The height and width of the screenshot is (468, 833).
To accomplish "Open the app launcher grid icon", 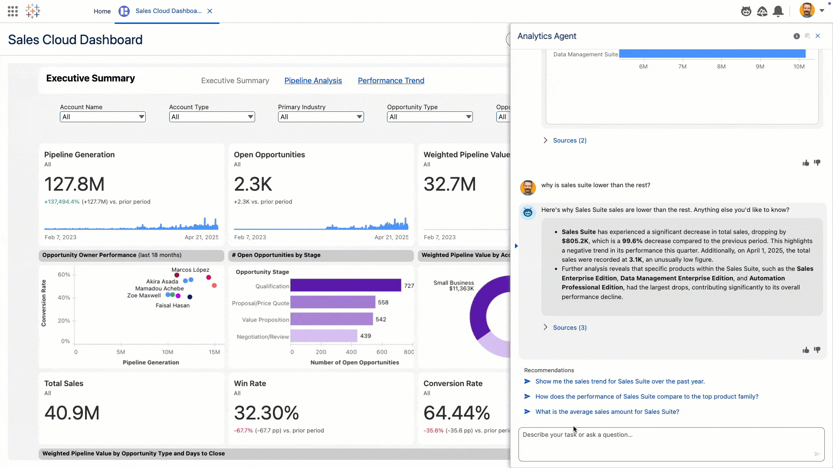I will click(13, 11).
